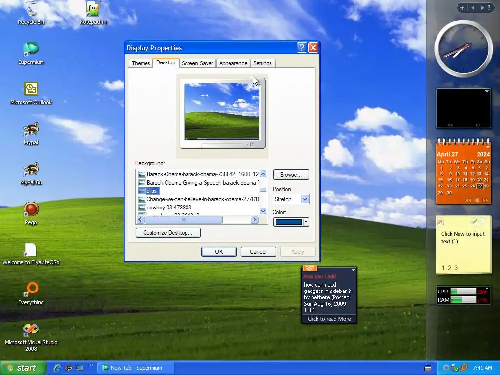The image size is (500, 375).
Task: Go to next month in calendar gadget
Action: coord(485,200)
